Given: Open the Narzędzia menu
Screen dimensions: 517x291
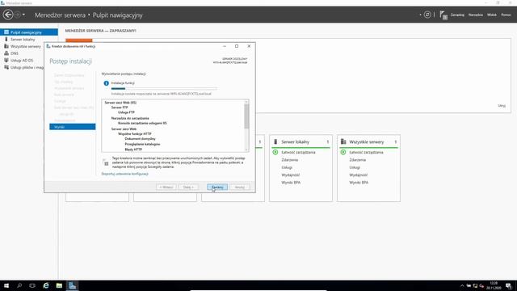Looking at the screenshot, I should [476, 15].
